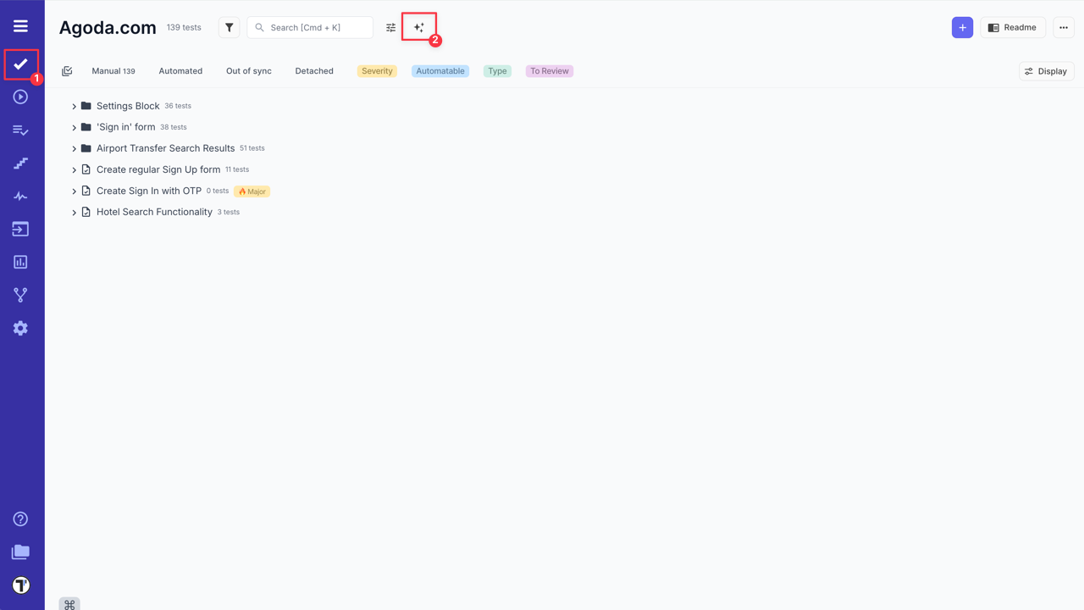The image size is (1084, 610).
Task: Expand Create regular Sign Up form chevron
Action: point(74,170)
